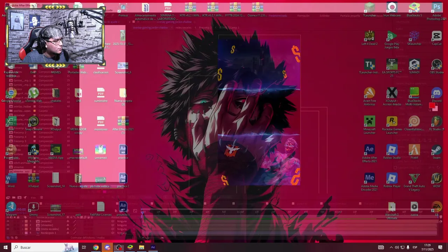Switch to the 'Estándar' workspace tab
This screenshot has height=252, width=448.
pos(325,16)
